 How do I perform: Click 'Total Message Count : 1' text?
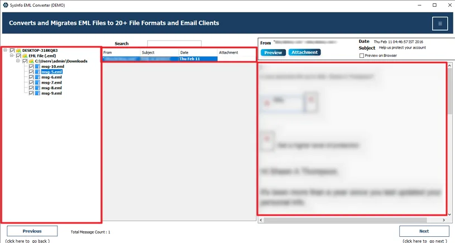coord(90,232)
